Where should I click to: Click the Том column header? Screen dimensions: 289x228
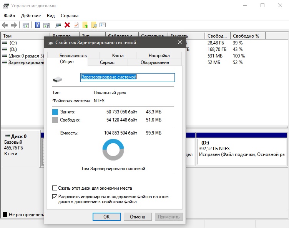click(25, 36)
